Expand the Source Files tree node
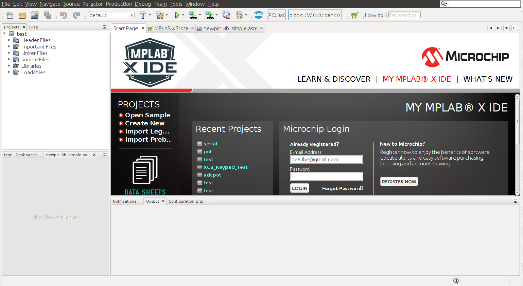 tap(9, 59)
